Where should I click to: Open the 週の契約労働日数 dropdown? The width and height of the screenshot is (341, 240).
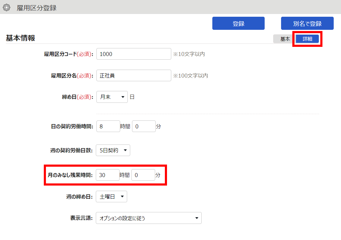coord(113,150)
